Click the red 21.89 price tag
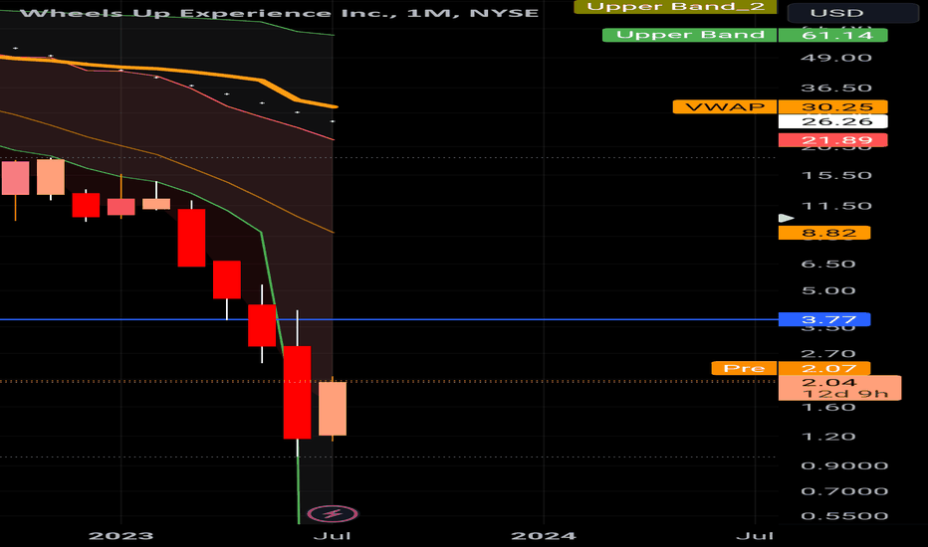The height and width of the screenshot is (547, 928). [x=833, y=140]
